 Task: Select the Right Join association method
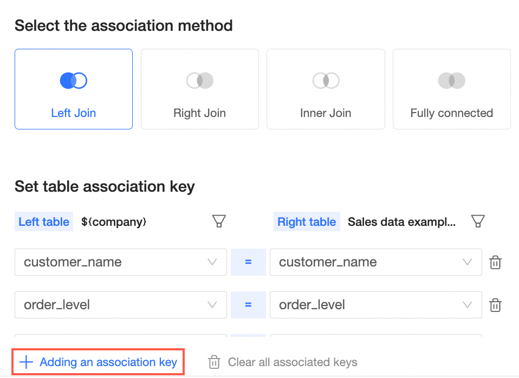(x=200, y=113)
